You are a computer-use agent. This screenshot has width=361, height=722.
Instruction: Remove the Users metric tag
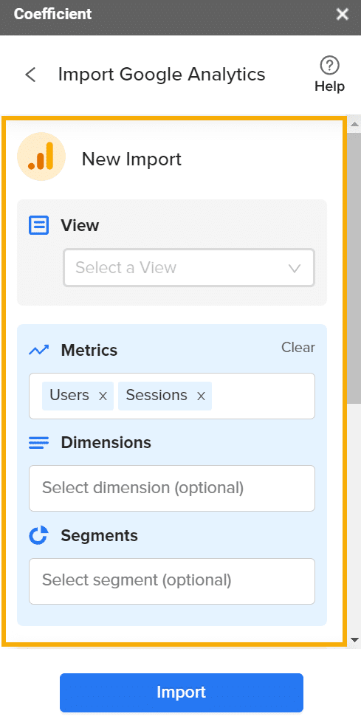tap(103, 396)
